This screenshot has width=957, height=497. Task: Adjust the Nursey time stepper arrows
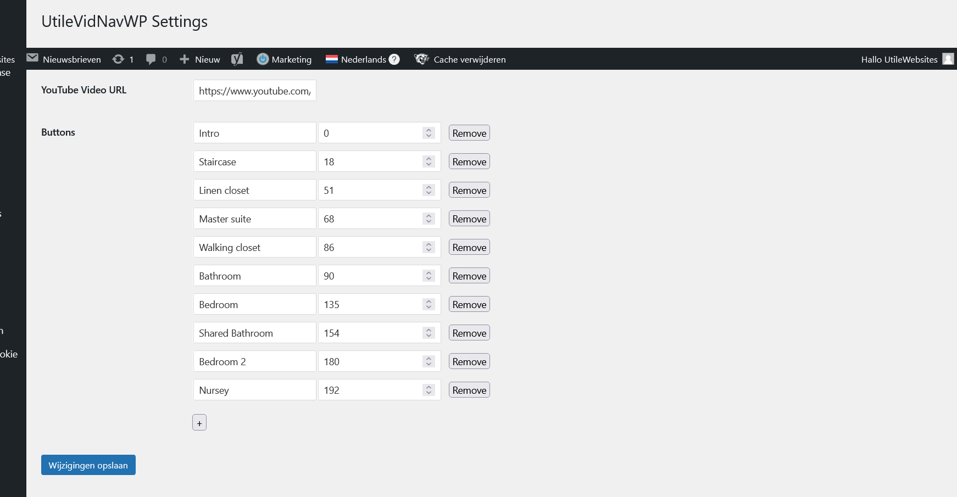pyautogui.click(x=429, y=390)
